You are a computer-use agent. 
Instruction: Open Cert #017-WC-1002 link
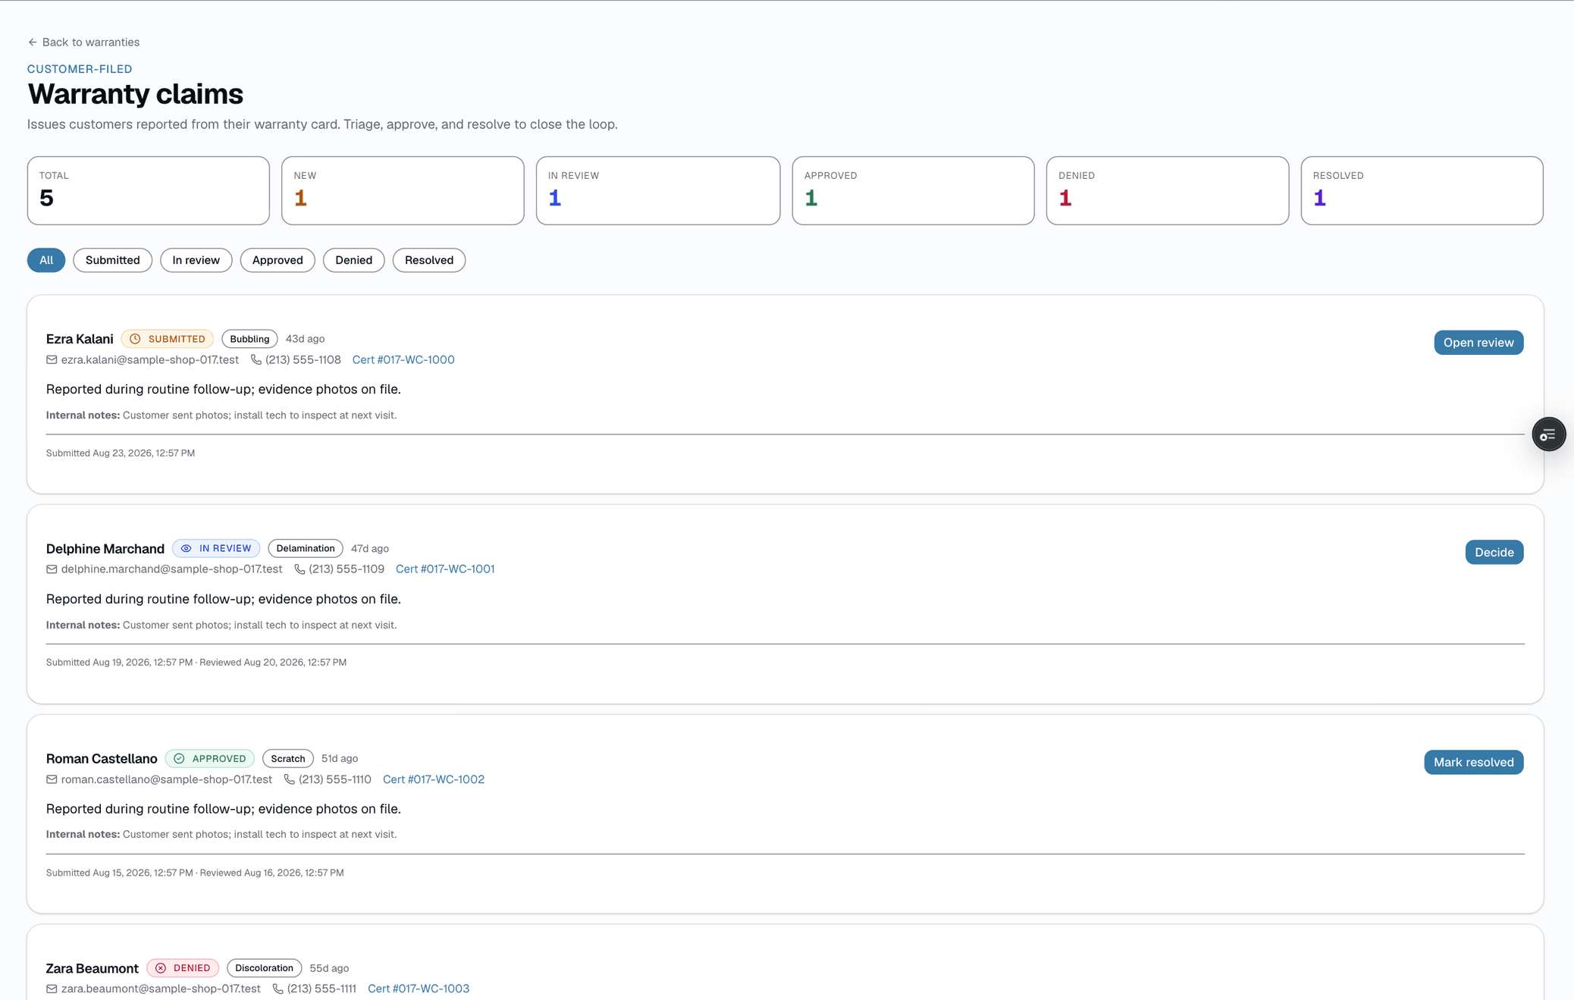(434, 779)
